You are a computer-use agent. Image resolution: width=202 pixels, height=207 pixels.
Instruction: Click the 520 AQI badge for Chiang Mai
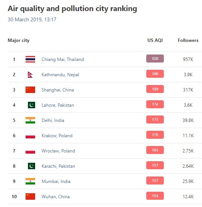click(155, 58)
